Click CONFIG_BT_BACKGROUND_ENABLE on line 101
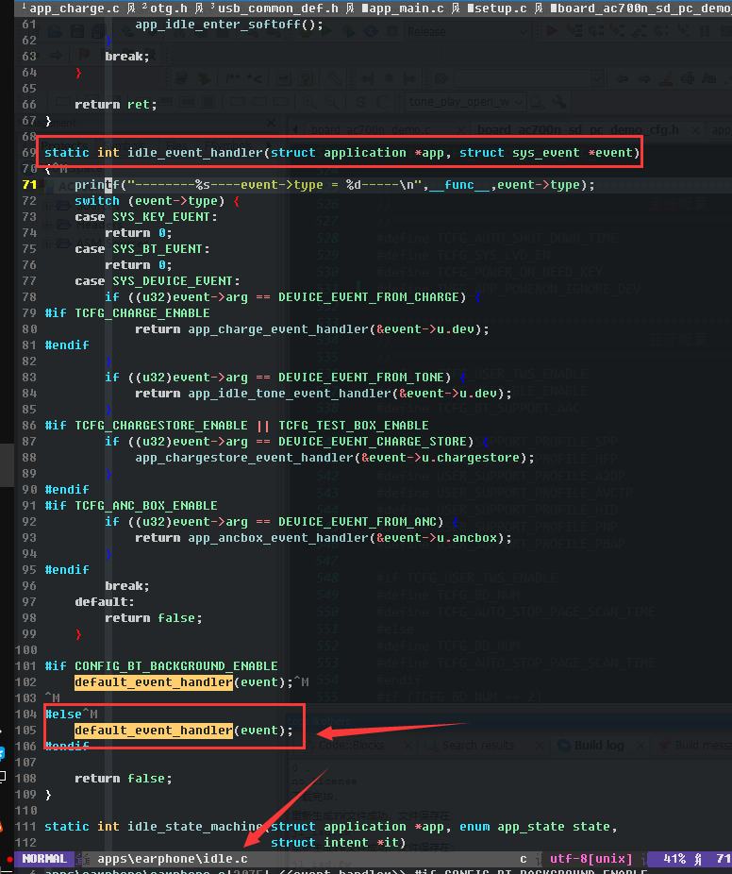The image size is (732, 874). (176, 666)
